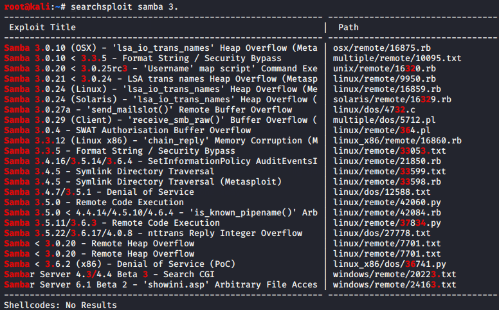Select path 'multiple/dos/5712.pl'

384,120
